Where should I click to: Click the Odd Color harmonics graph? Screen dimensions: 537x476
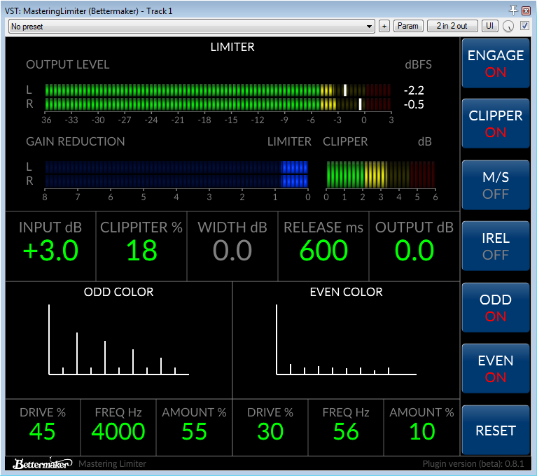[x=118, y=339]
